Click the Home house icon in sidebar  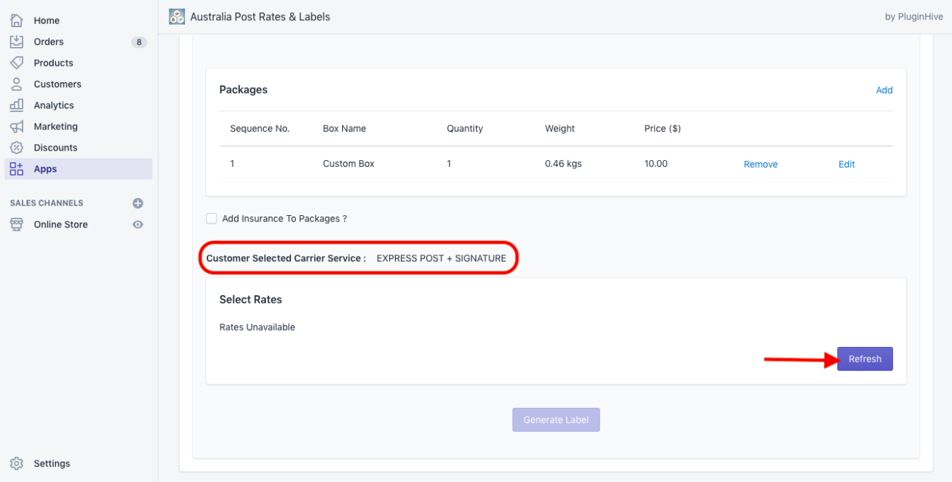coord(17,20)
